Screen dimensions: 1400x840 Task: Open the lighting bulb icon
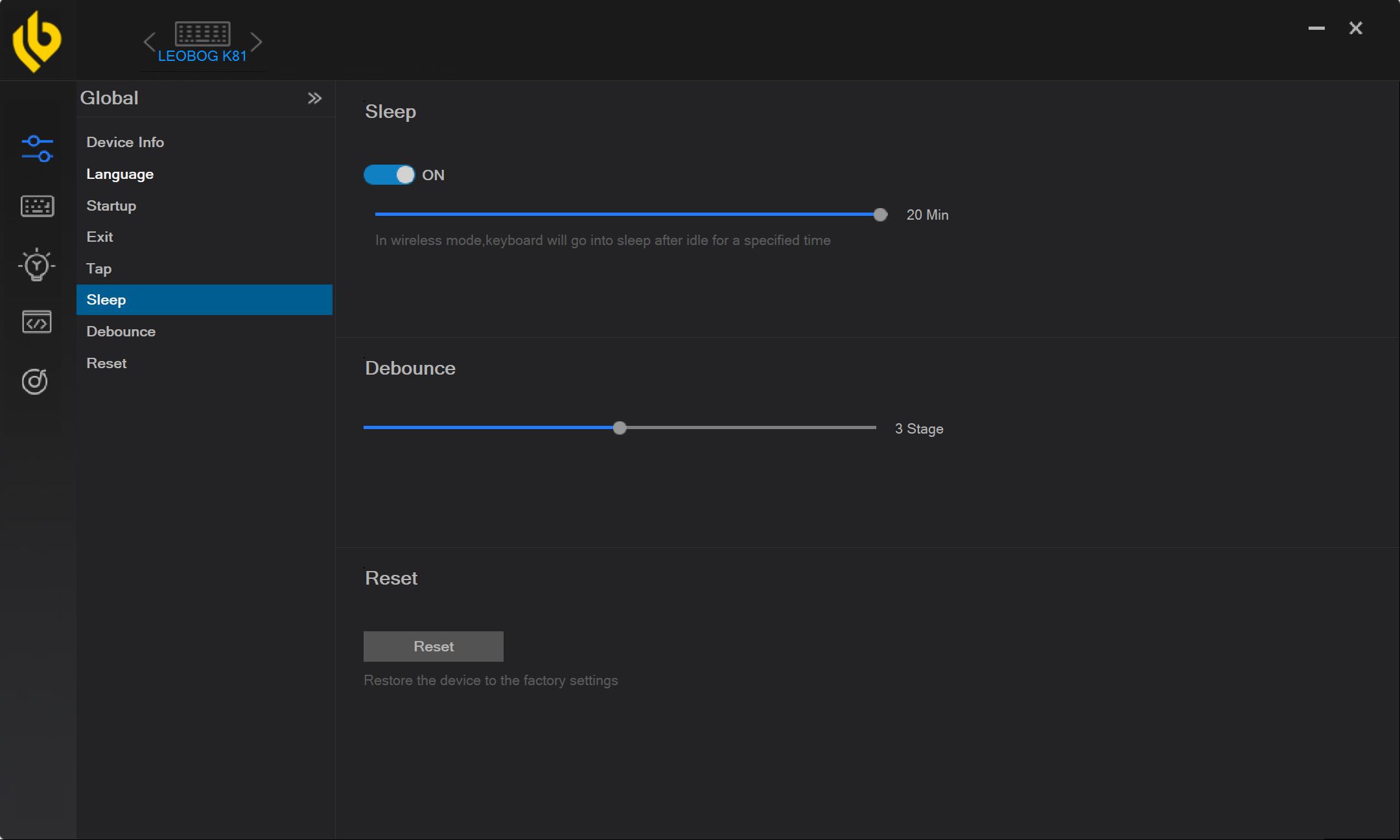pos(37,264)
